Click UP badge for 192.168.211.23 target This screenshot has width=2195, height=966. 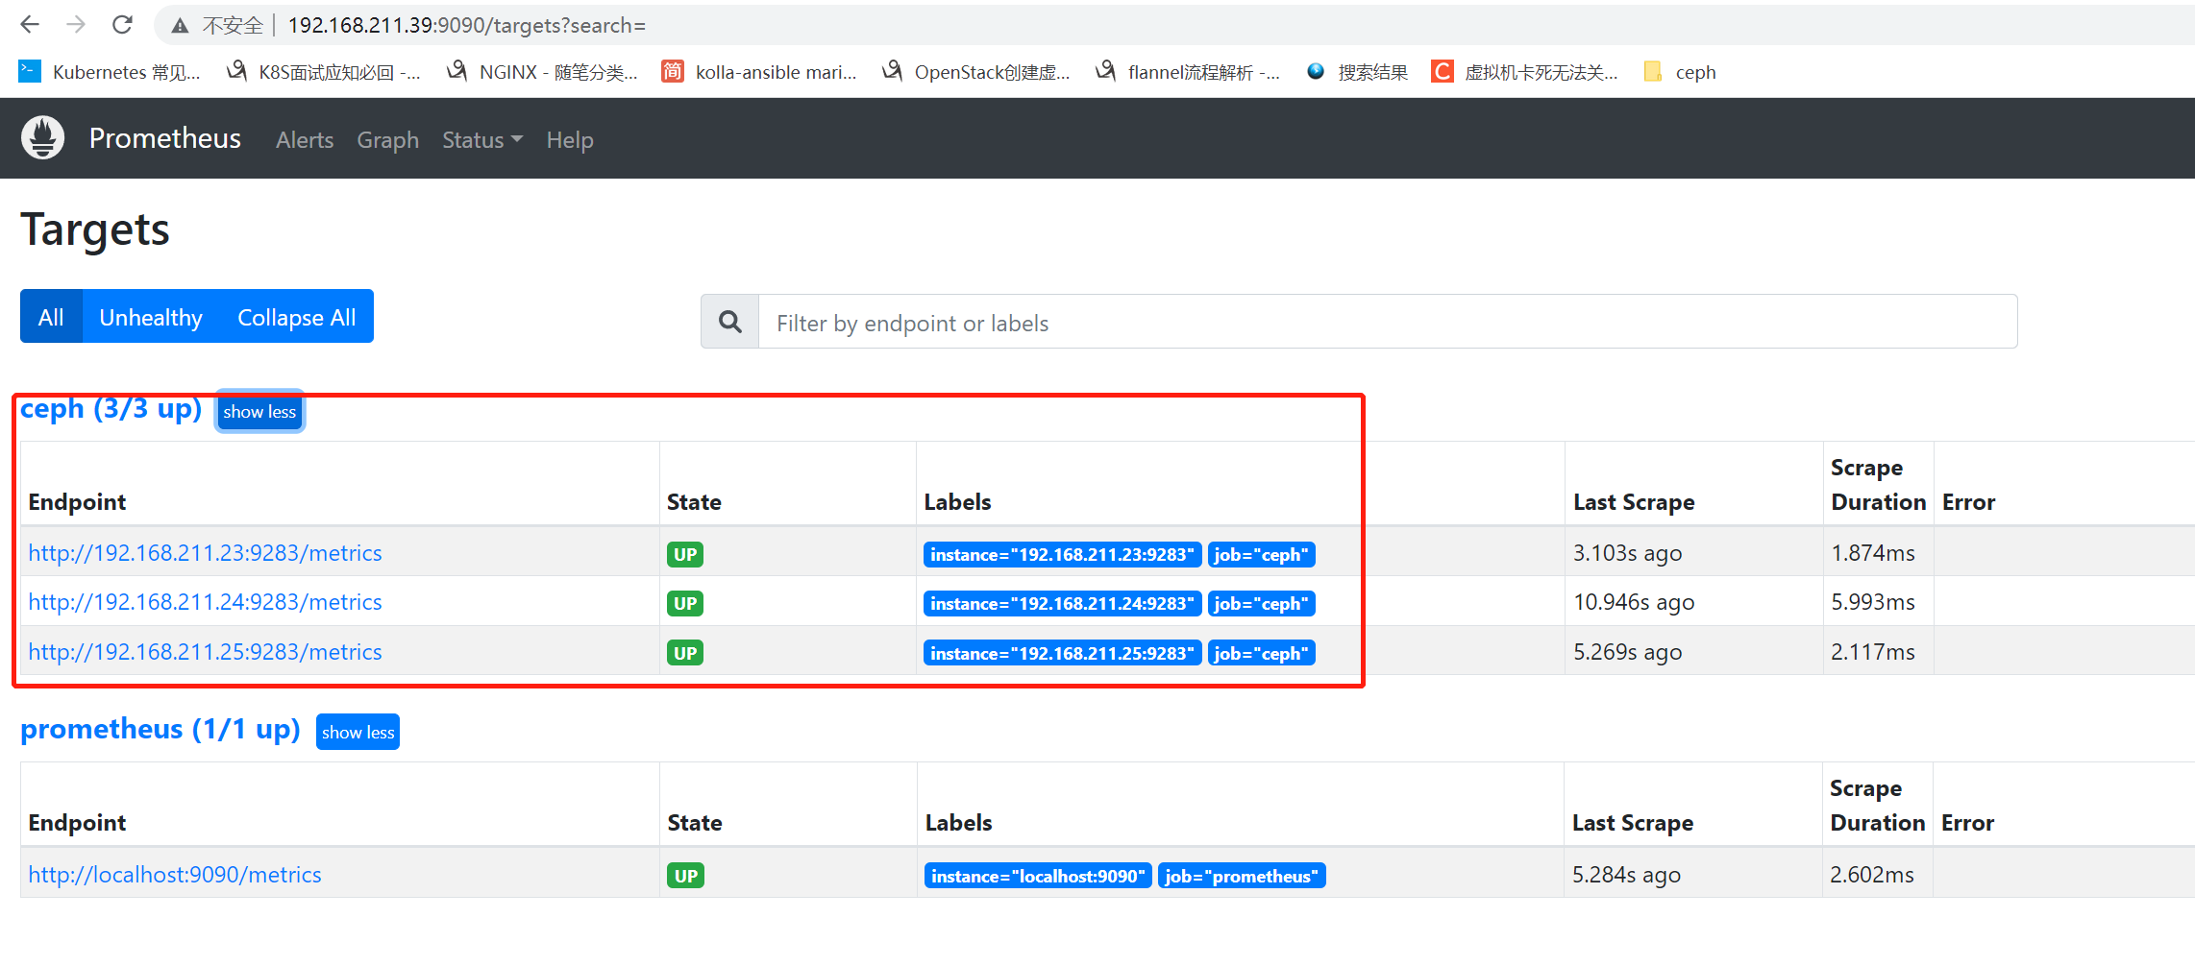click(x=685, y=555)
